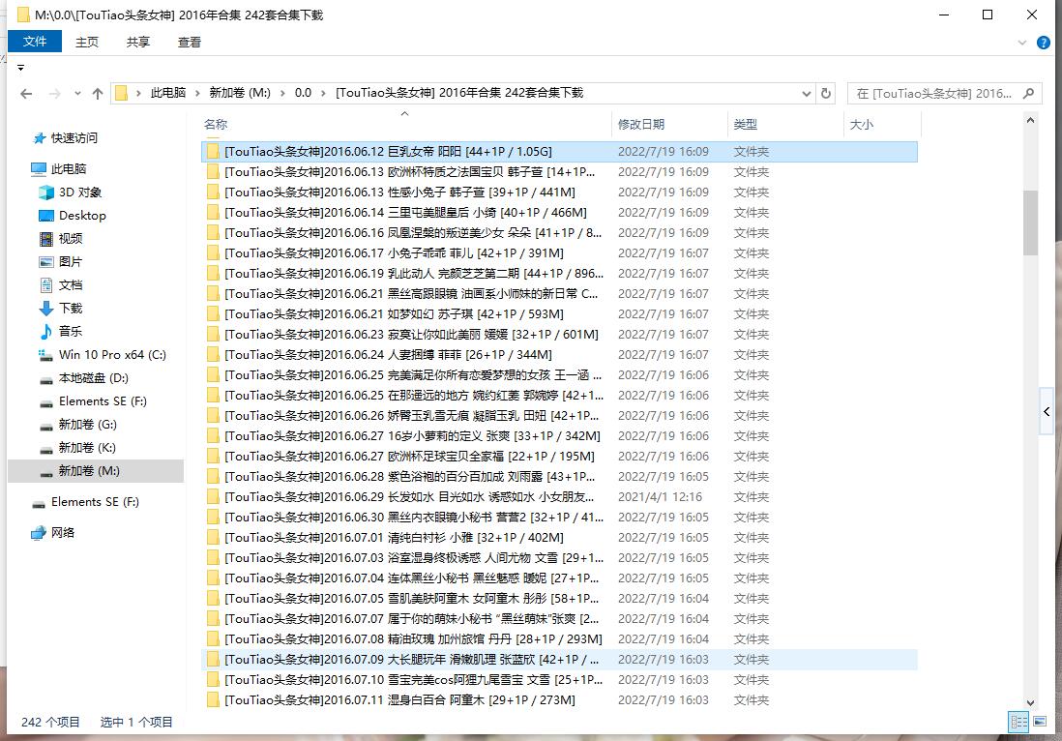Image resolution: width=1062 pixels, height=741 pixels.
Task: Click 此电脑 in address breadcrumb
Action: [x=168, y=93]
